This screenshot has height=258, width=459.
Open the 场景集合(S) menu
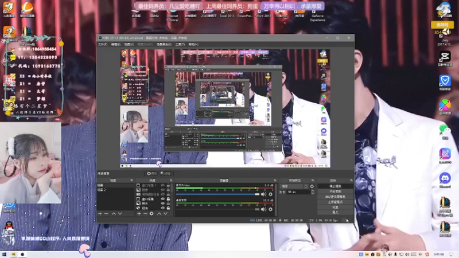164,45
